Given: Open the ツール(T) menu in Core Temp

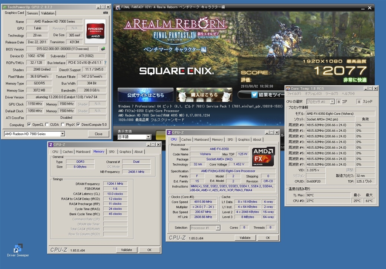Looking at the screenshot, I should [332, 94].
